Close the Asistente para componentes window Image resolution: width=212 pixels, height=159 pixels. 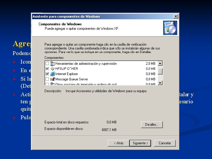coord(175,16)
